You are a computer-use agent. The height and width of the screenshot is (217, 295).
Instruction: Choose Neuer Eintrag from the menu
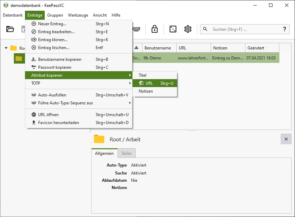point(52,24)
